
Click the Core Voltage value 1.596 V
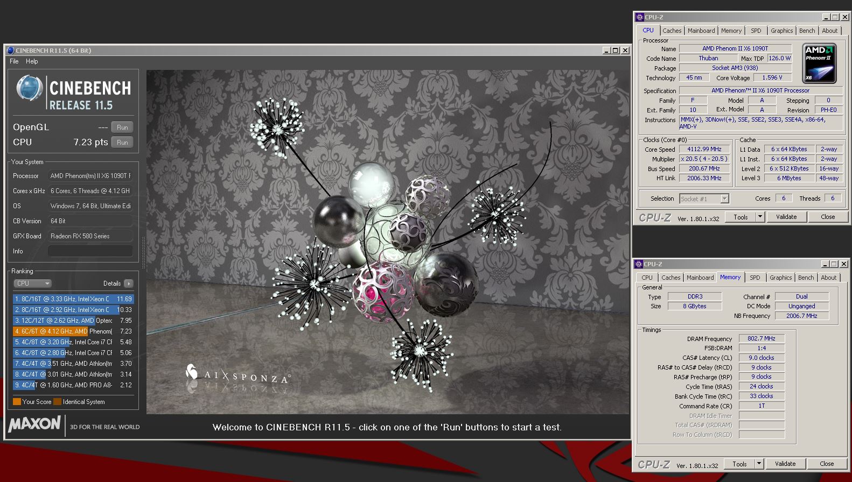tap(772, 77)
